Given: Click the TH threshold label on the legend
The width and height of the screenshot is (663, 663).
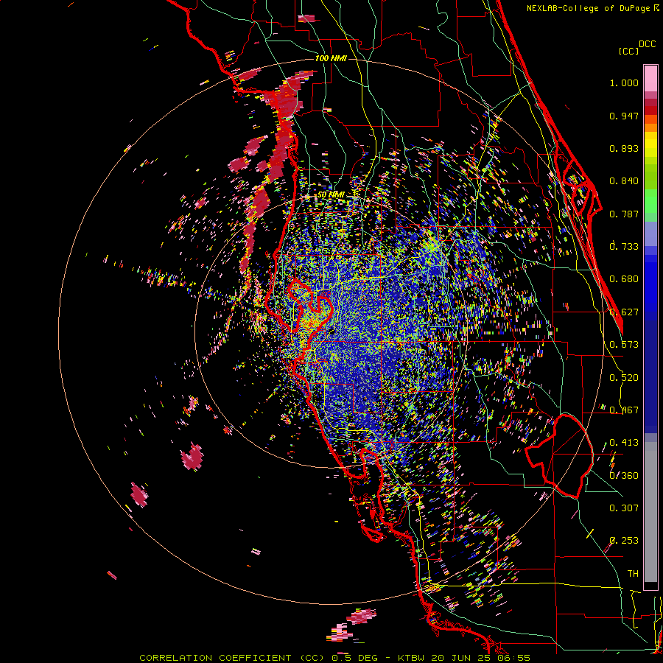Looking at the screenshot, I should coord(633,574).
